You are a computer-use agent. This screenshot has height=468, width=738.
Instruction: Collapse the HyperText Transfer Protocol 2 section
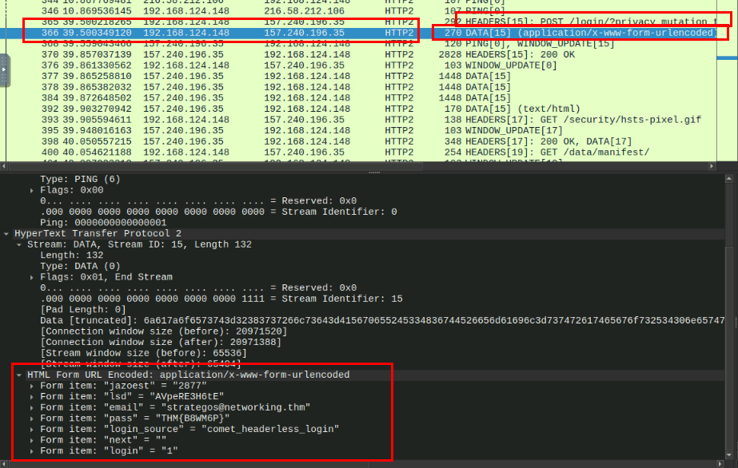click(6, 233)
